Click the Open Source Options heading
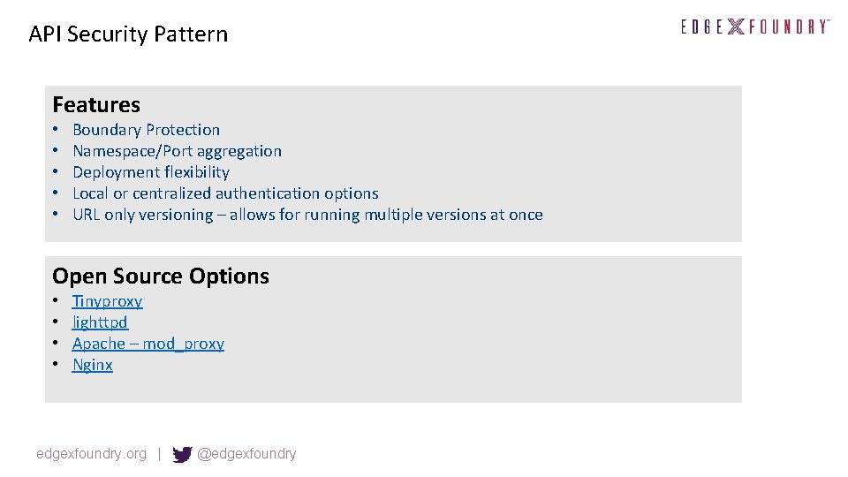The width and height of the screenshot is (848, 477). [161, 276]
